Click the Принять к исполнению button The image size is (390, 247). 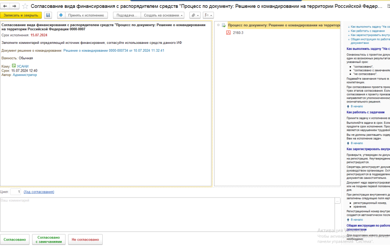click(x=85, y=15)
